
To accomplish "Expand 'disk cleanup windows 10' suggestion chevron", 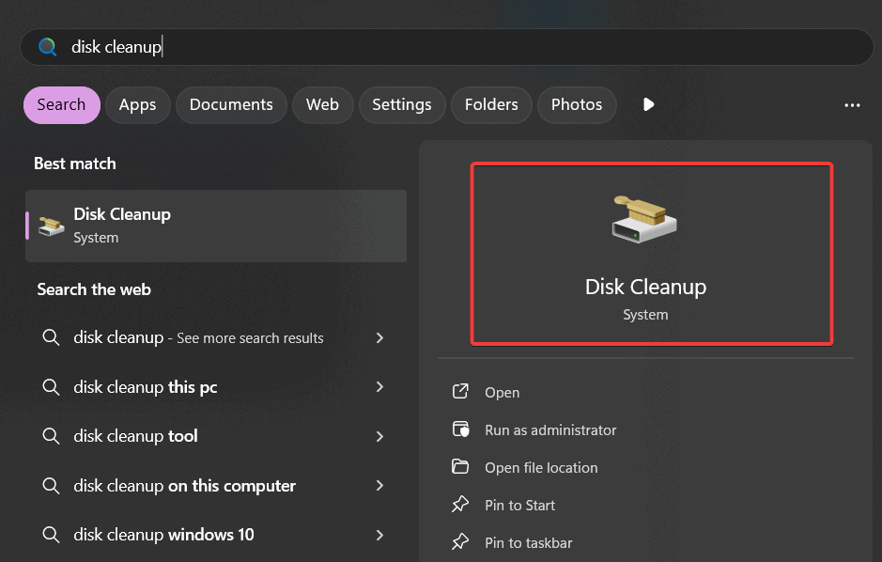I will click(379, 535).
